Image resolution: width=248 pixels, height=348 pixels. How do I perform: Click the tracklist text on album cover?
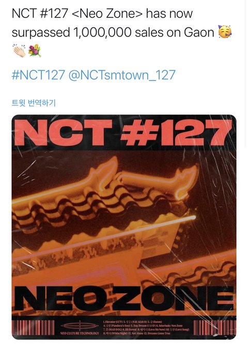pos(146,327)
